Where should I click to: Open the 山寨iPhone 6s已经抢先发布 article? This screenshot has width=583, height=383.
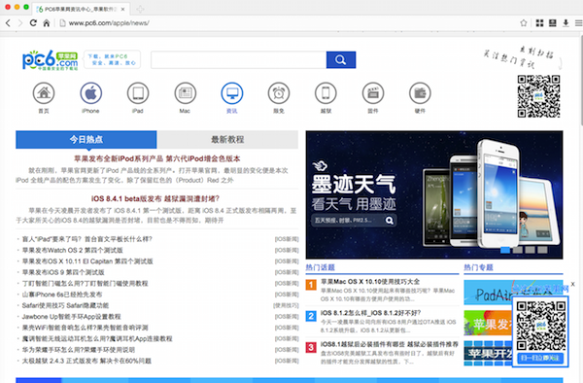point(62,295)
